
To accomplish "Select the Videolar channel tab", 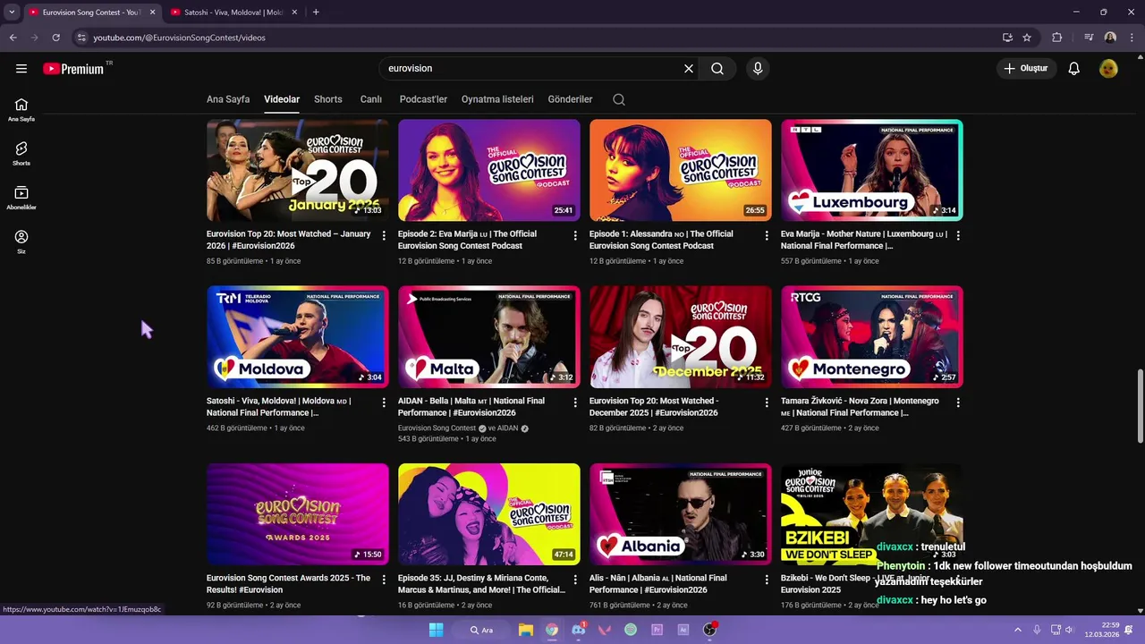I will point(282,99).
